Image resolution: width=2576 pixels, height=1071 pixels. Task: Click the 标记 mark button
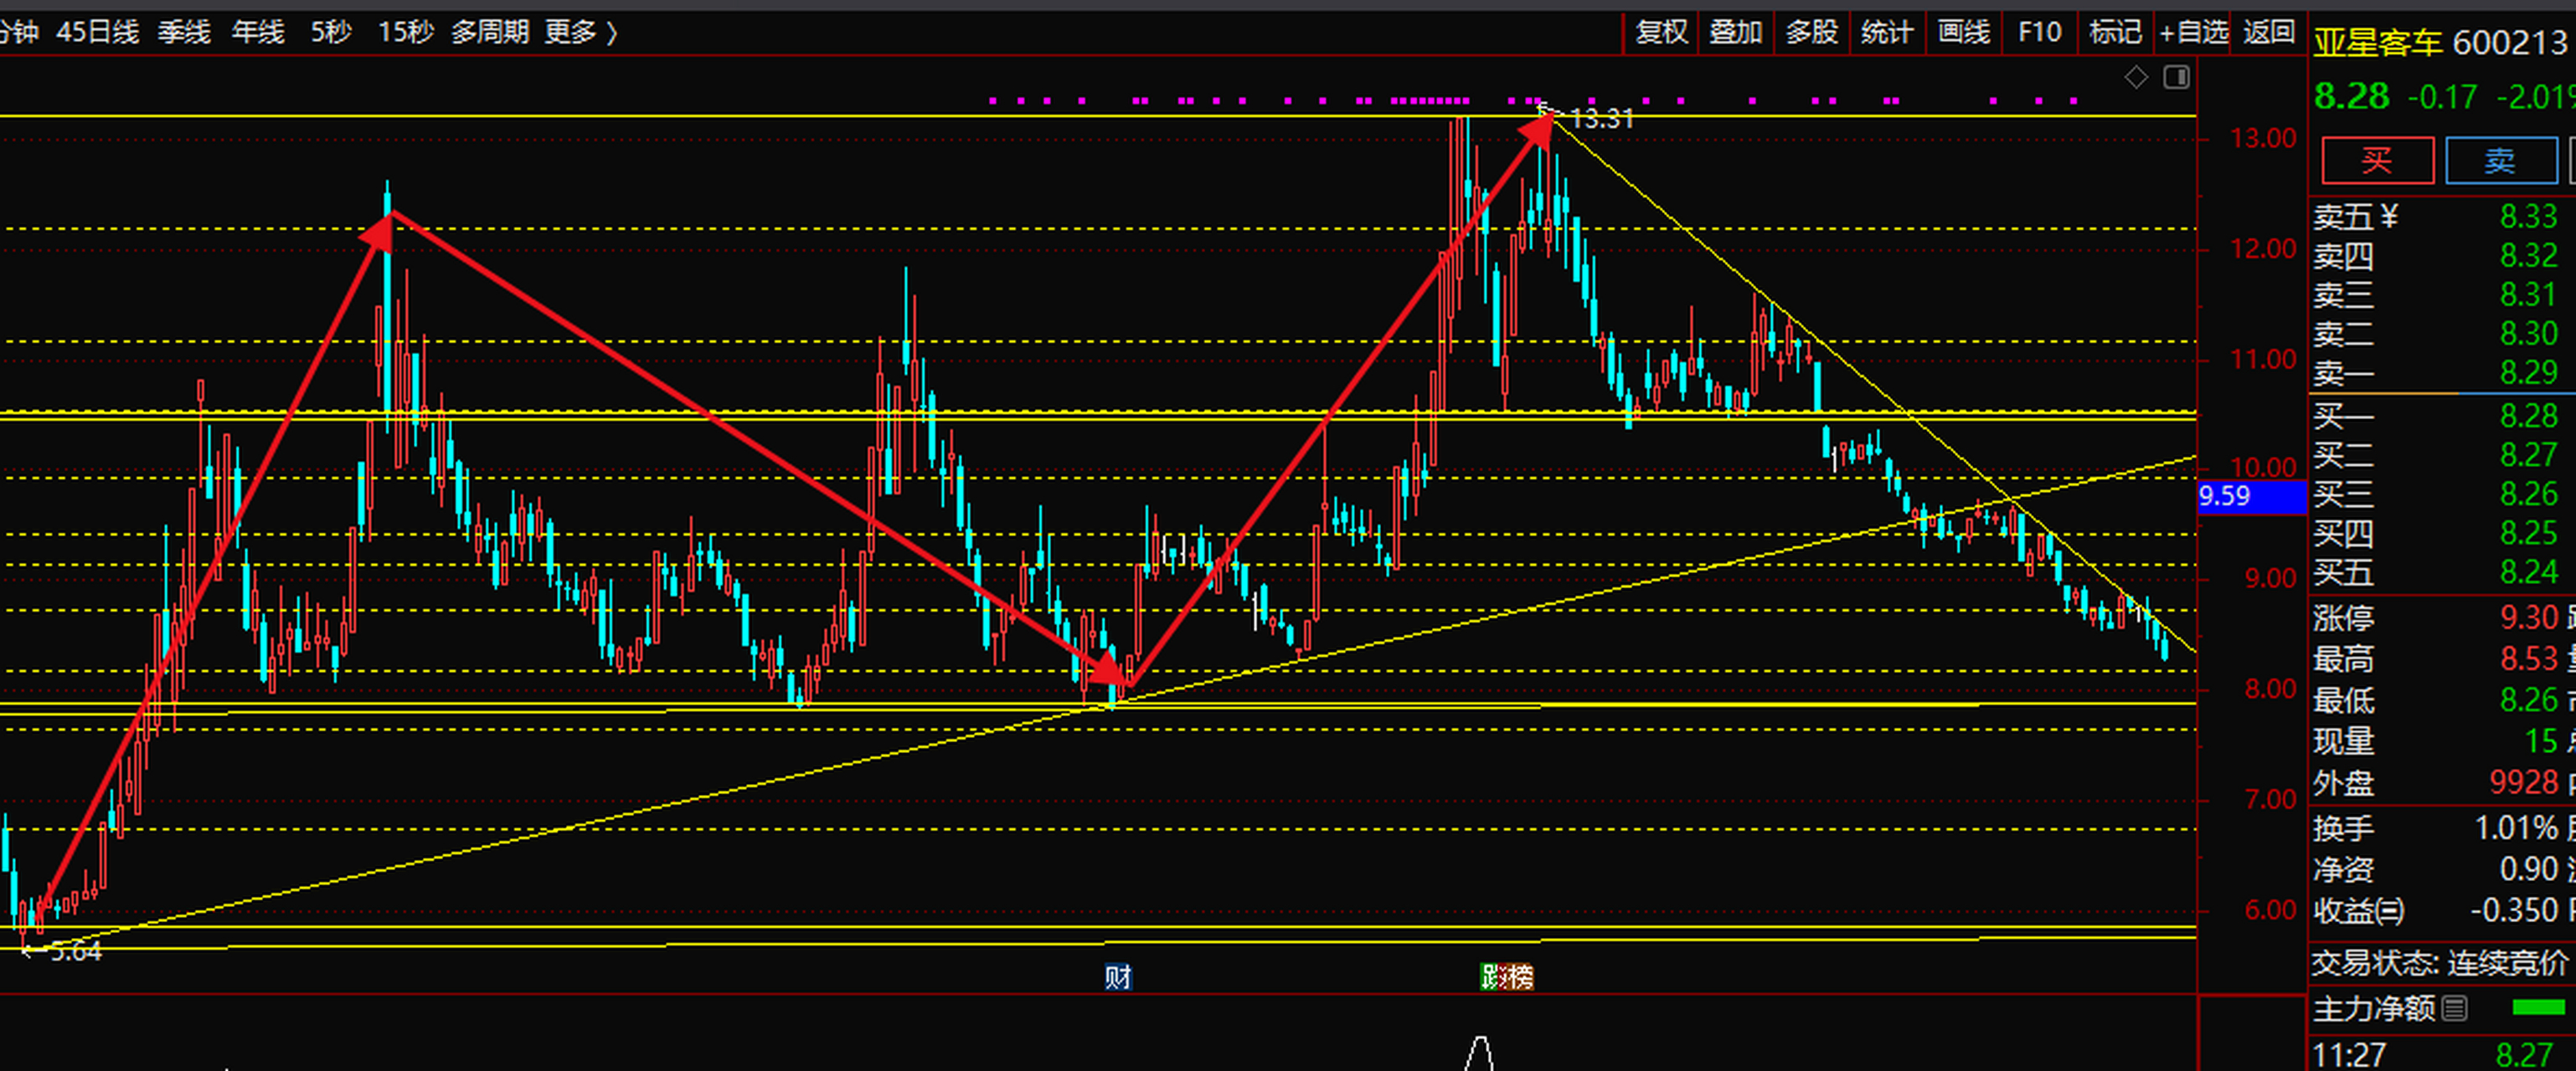(2115, 32)
